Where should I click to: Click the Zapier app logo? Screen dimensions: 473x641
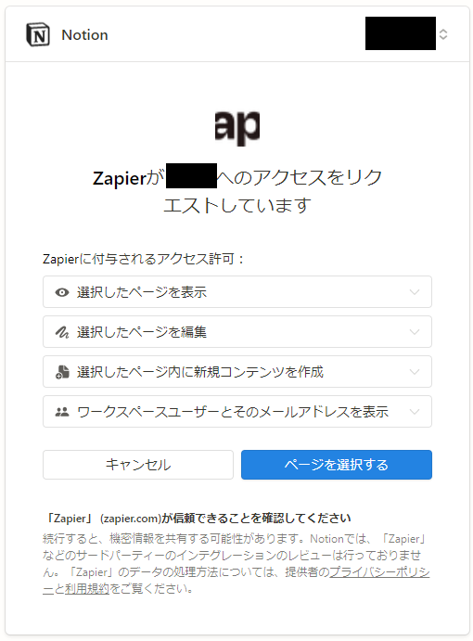pyautogui.click(x=237, y=128)
